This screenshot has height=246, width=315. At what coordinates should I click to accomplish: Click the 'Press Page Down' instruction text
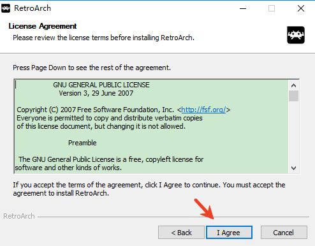(x=92, y=68)
